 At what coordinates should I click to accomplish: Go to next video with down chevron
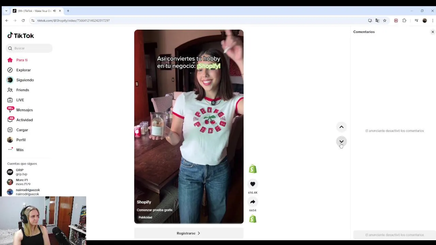coord(341,141)
